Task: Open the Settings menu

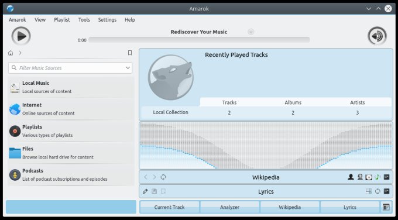Action: click(x=107, y=20)
